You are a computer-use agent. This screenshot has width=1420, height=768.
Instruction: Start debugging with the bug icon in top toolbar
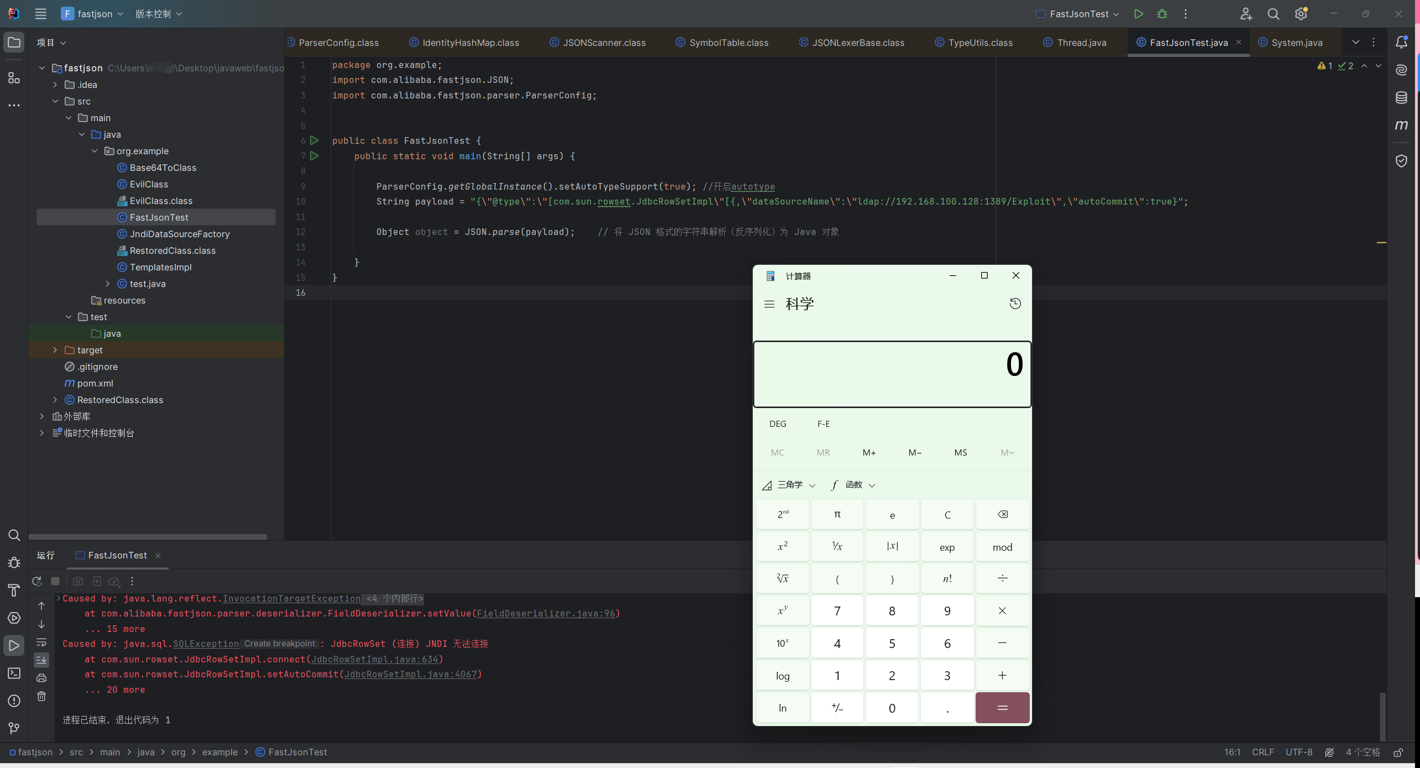(1162, 14)
